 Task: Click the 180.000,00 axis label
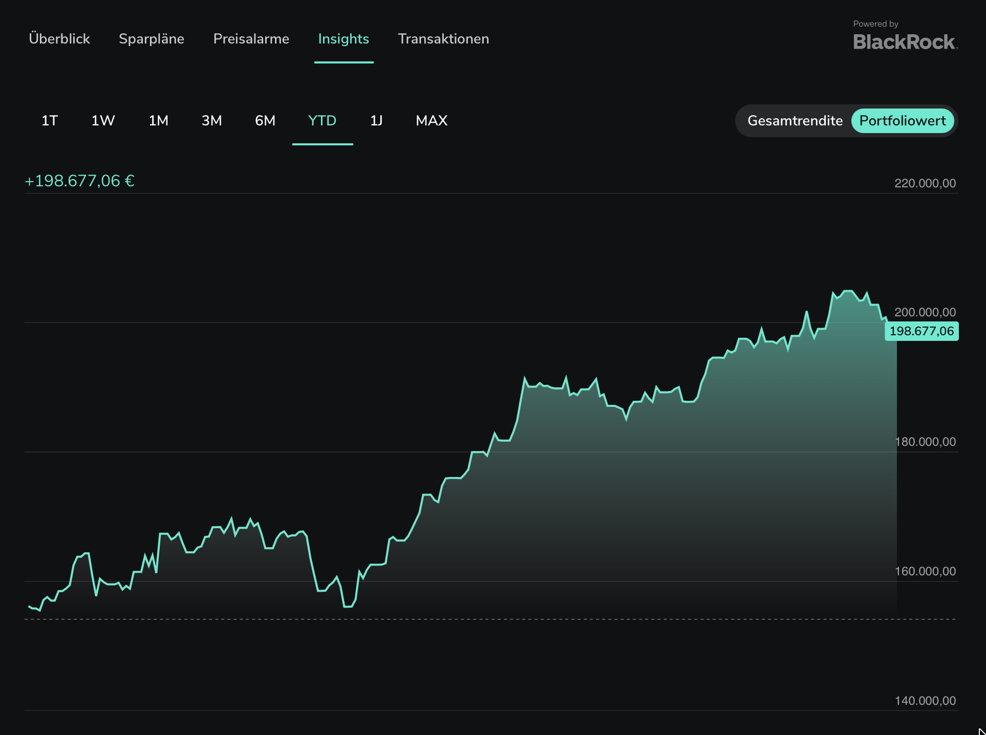[x=925, y=442]
